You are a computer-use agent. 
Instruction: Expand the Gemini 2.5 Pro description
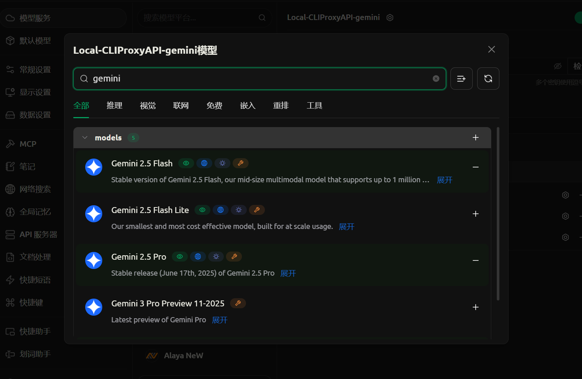point(288,273)
